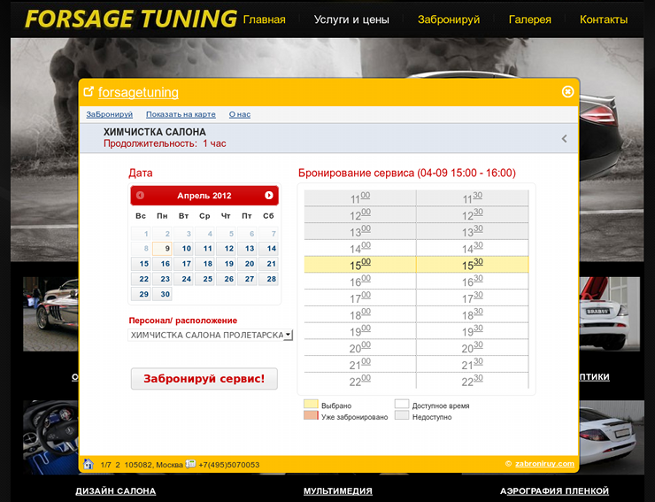The image size is (655, 502).
Task: Close the booking popup with the X icon
Action: coord(567,91)
